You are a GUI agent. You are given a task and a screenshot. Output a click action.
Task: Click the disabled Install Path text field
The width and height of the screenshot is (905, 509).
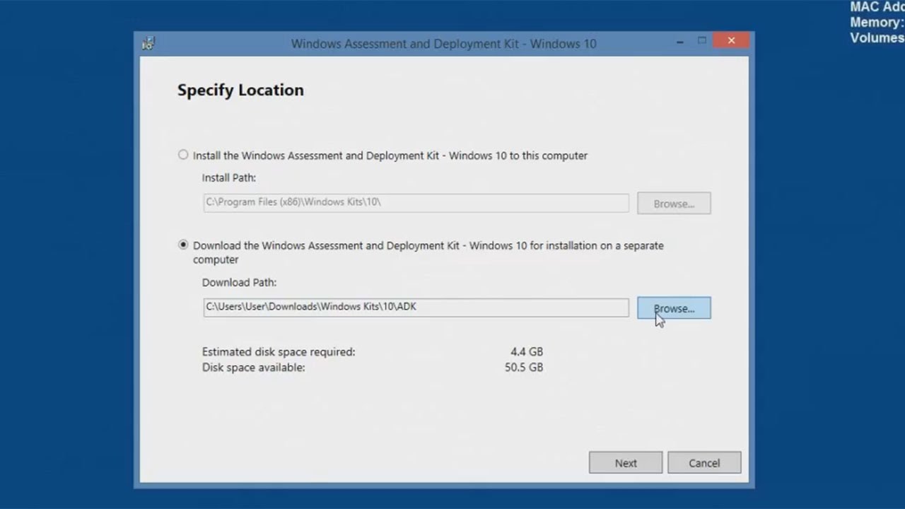416,202
